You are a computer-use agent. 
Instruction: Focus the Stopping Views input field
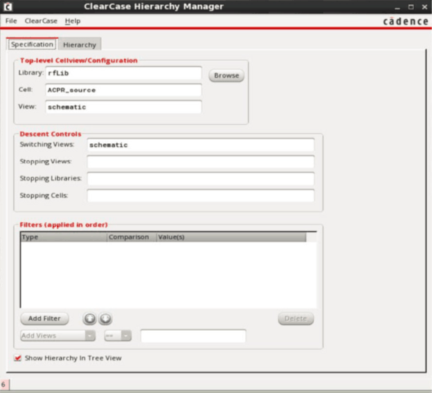[201, 162]
